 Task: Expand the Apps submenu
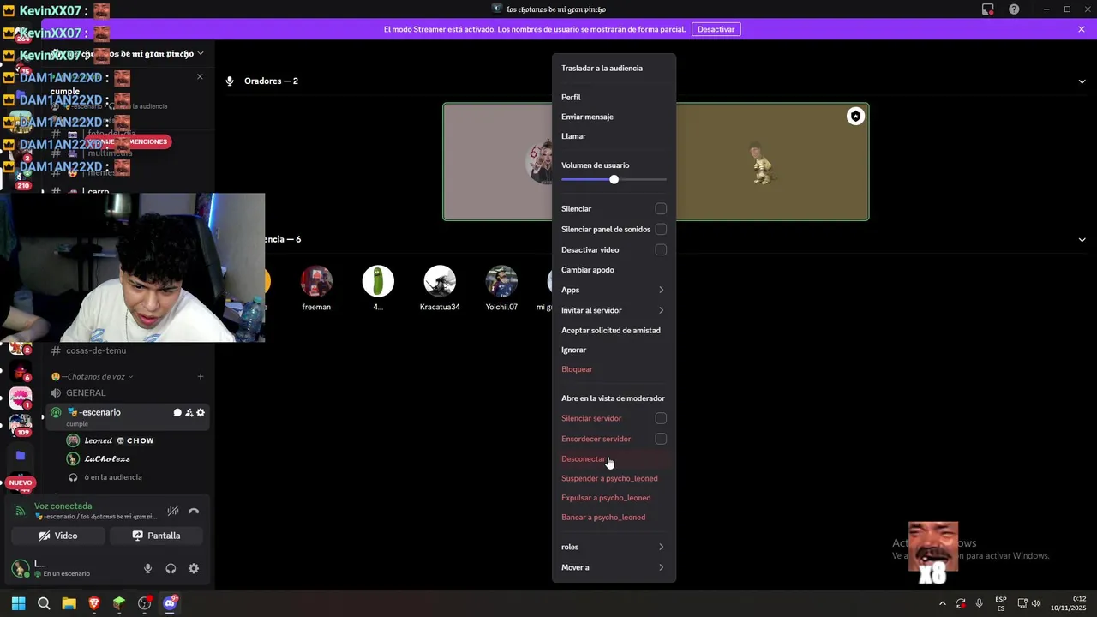pyautogui.click(x=614, y=290)
